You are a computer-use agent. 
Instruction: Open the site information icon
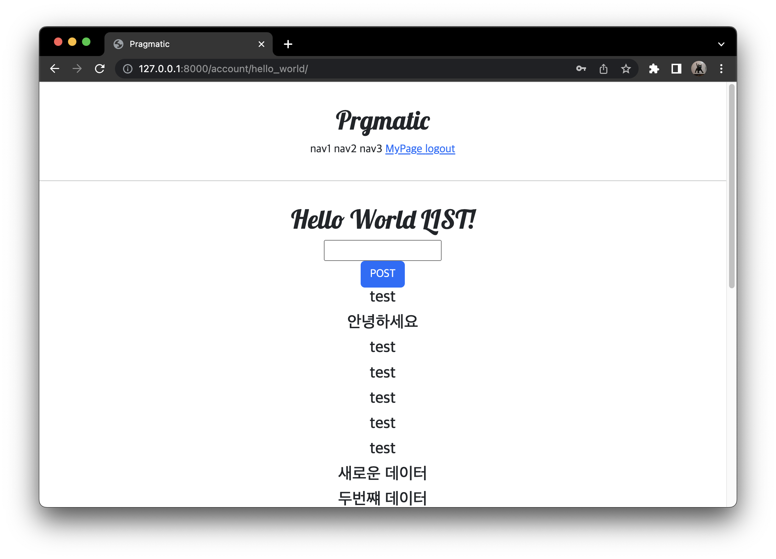pyautogui.click(x=128, y=69)
